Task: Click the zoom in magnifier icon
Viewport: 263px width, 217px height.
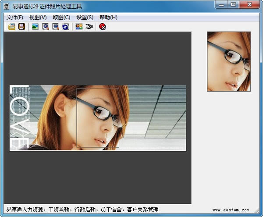Action: (46, 27)
